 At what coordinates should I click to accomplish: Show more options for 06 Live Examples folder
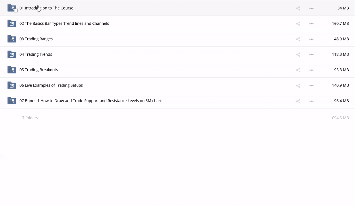pyautogui.click(x=311, y=86)
